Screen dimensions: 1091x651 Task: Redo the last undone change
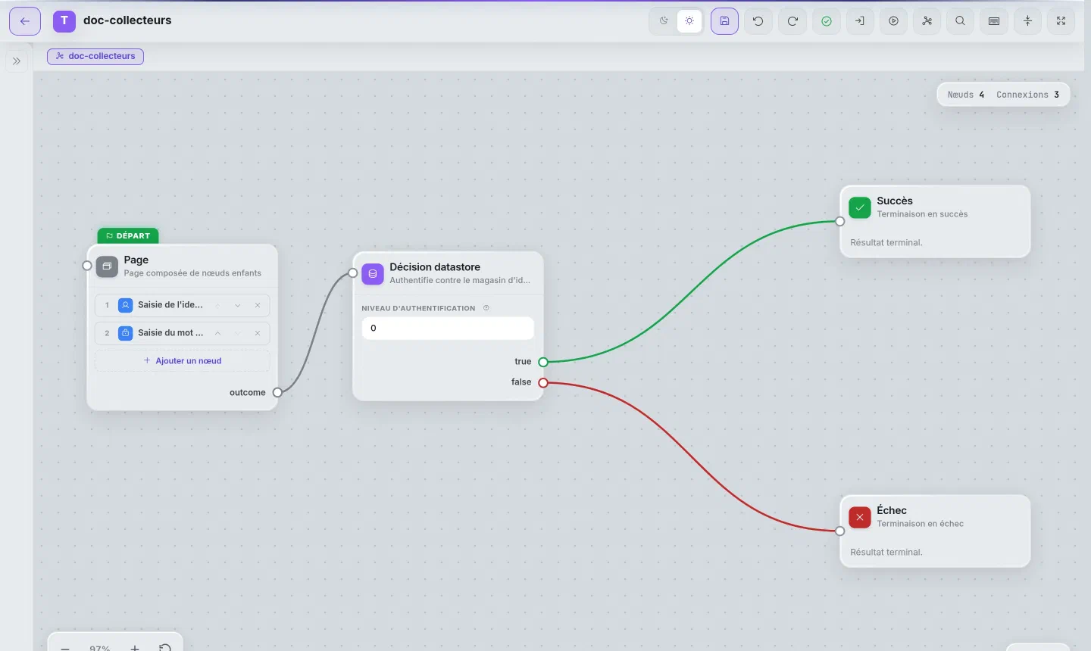(x=792, y=21)
